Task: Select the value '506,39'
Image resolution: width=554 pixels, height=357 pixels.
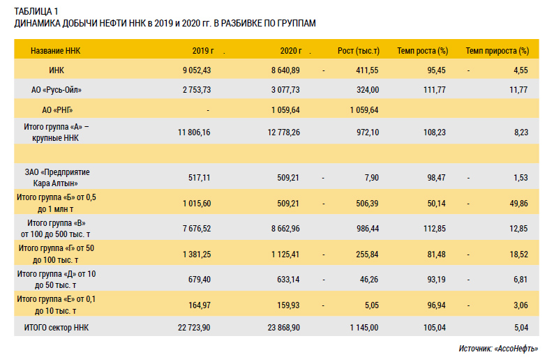Action: pyautogui.click(x=367, y=204)
